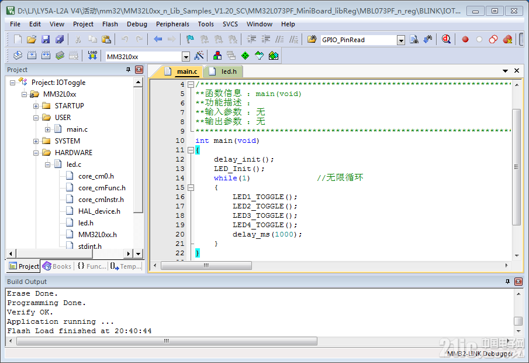Image resolution: width=529 pixels, height=363 pixels.
Task: Expand the main.c file node
Action: [x=47, y=129]
